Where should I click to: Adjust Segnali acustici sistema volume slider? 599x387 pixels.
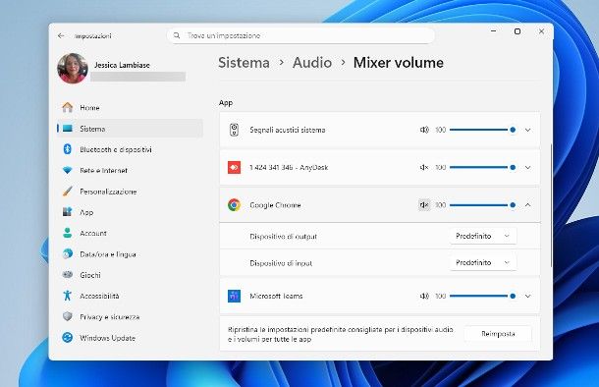click(483, 130)
